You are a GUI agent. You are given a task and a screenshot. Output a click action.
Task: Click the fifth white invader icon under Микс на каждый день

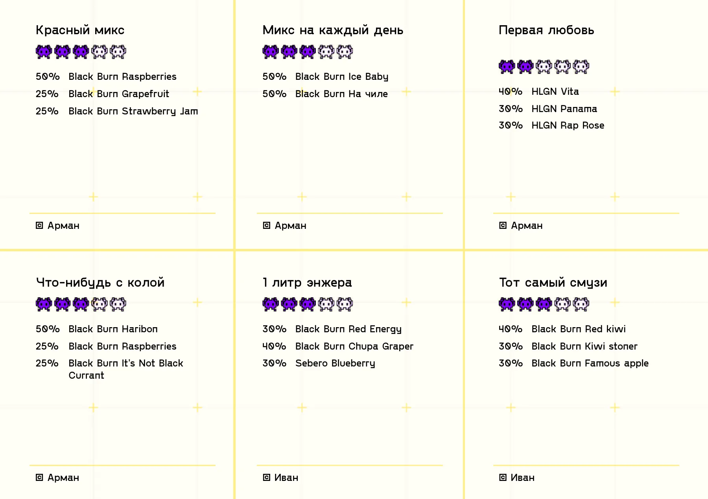coord(345,52)
